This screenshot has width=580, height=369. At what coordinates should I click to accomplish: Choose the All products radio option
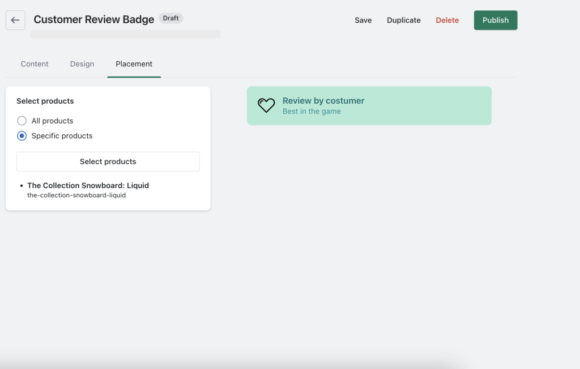22,121
